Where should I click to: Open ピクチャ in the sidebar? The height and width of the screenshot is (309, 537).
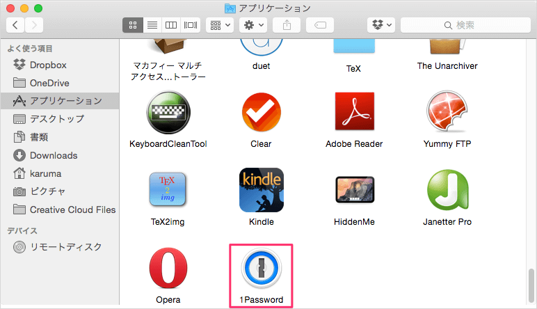tap(60, 191)
